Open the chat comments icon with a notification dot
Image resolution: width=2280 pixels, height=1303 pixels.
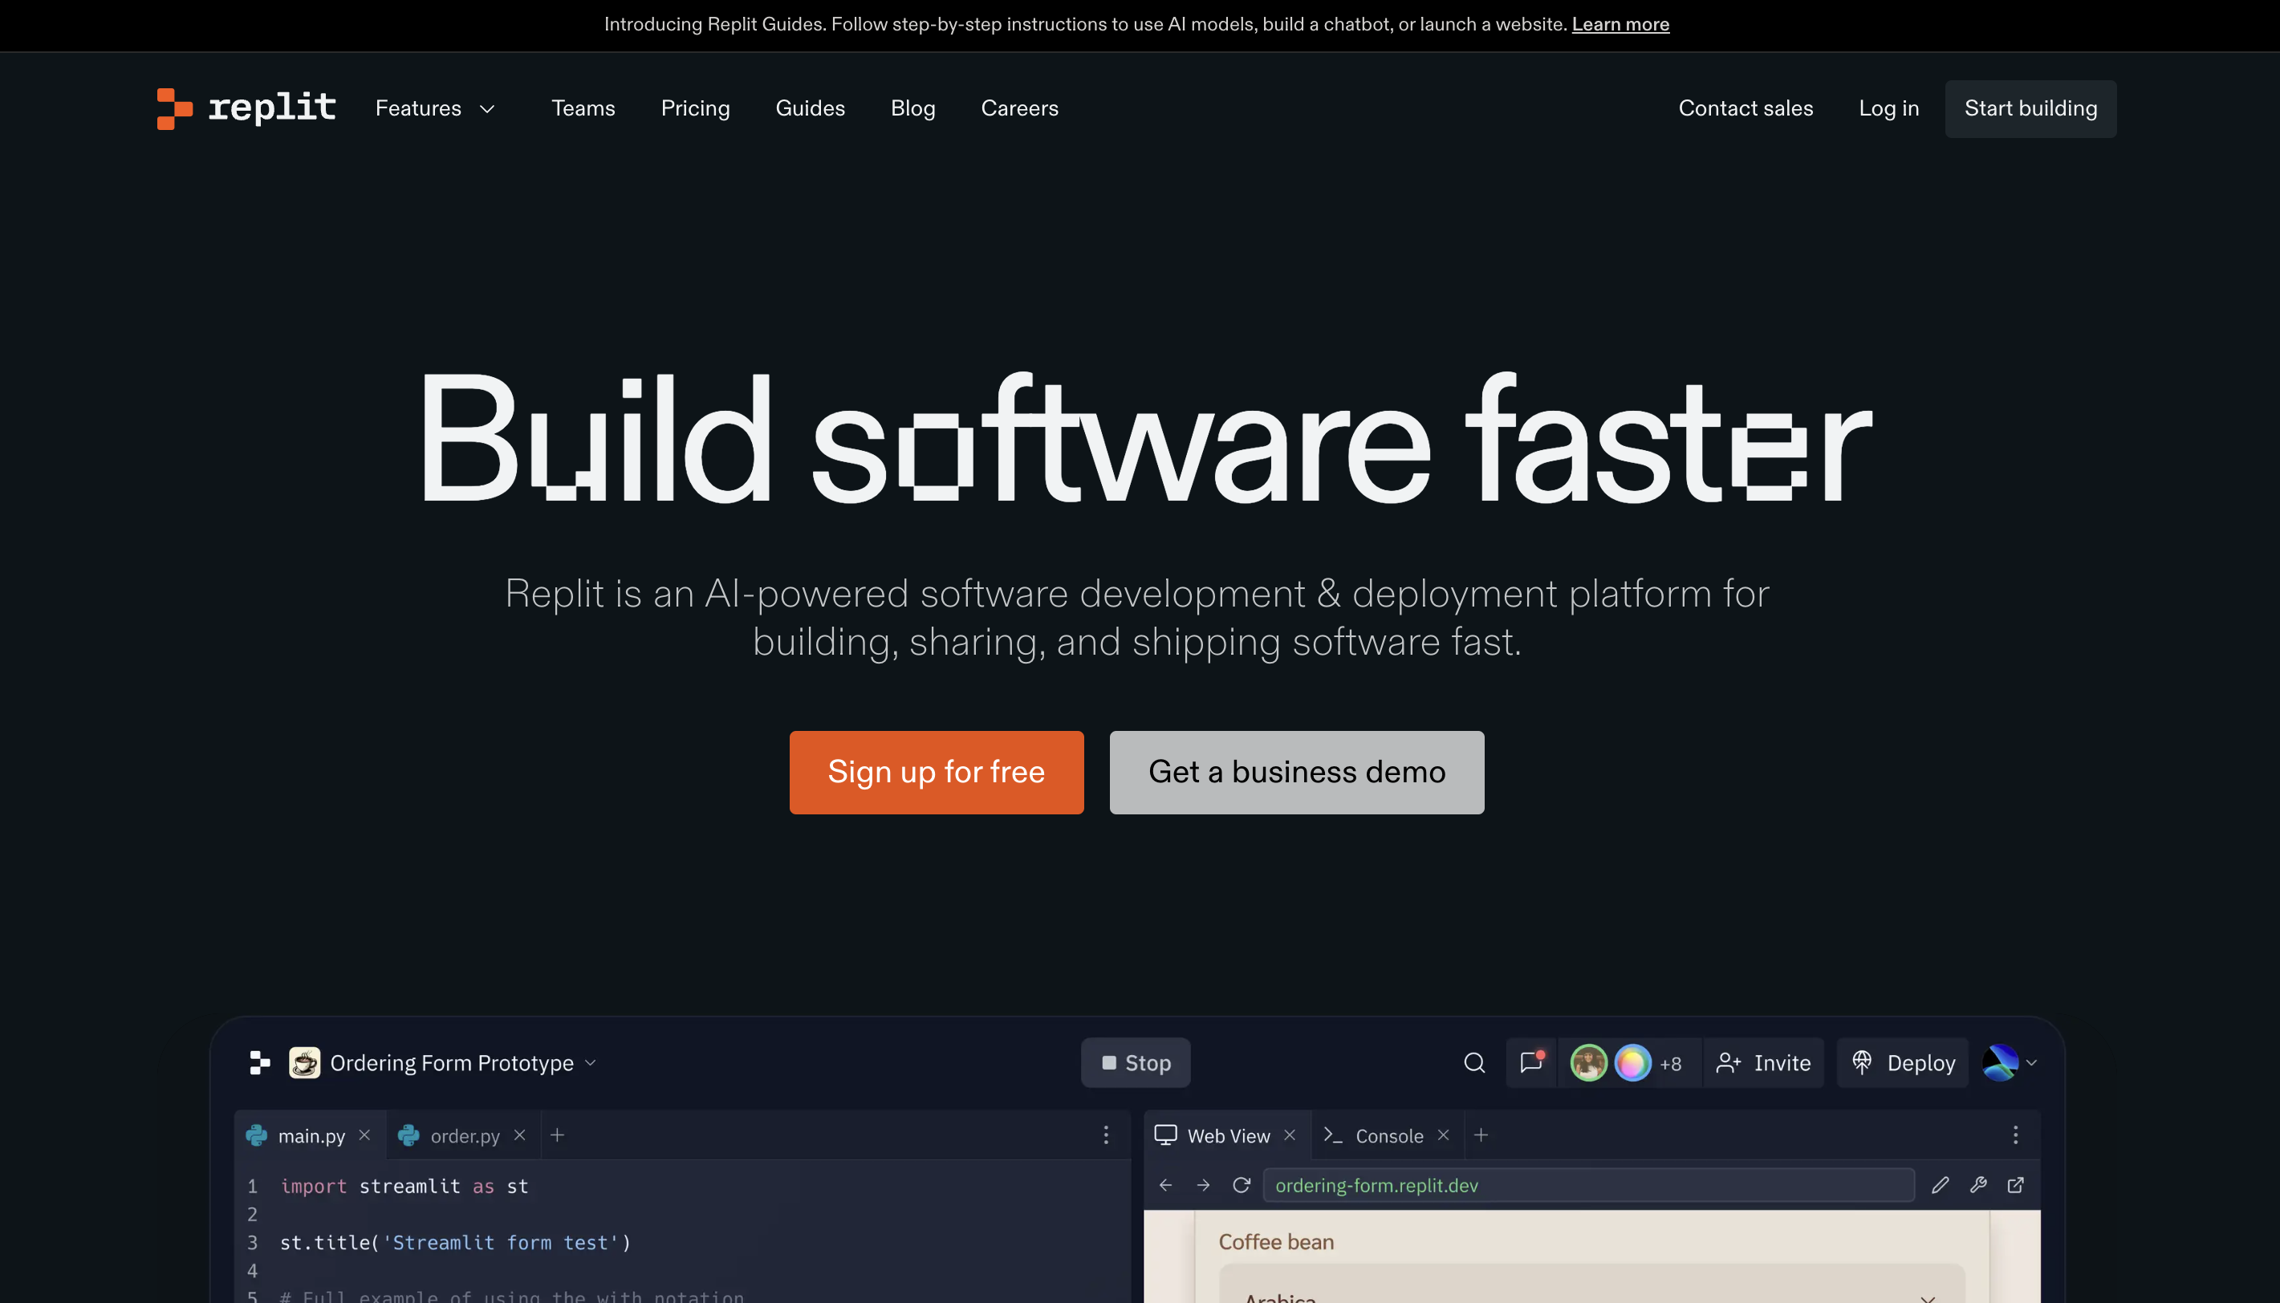tap(1530, 1062)
